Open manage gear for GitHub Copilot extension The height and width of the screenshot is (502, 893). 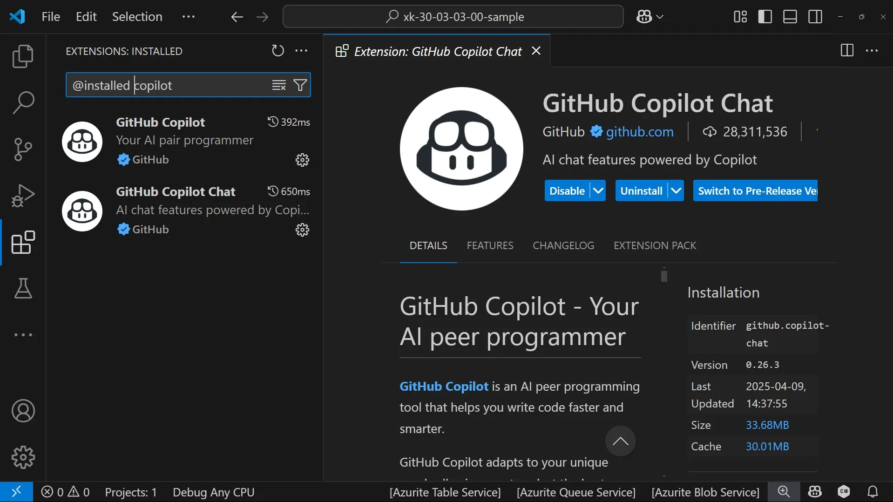302,160
